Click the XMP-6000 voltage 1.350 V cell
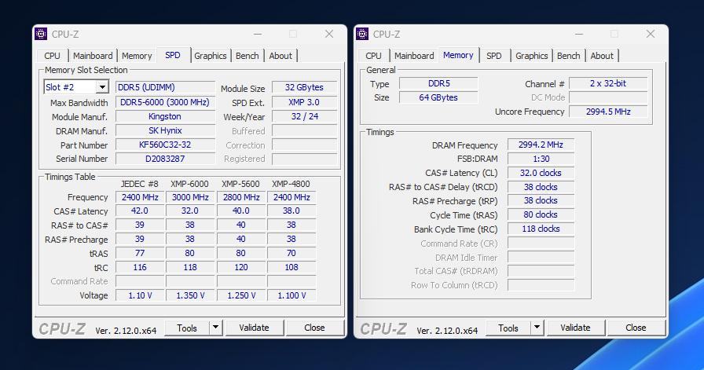Image resolution: width=704 pixels, height=370 pixels. click(x=190, y=295)
